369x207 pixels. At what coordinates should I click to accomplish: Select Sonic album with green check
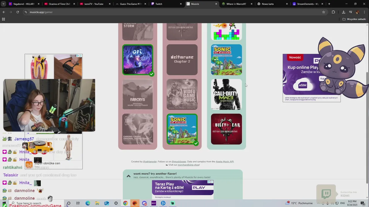pyautogui.click(x=182, y=129)
